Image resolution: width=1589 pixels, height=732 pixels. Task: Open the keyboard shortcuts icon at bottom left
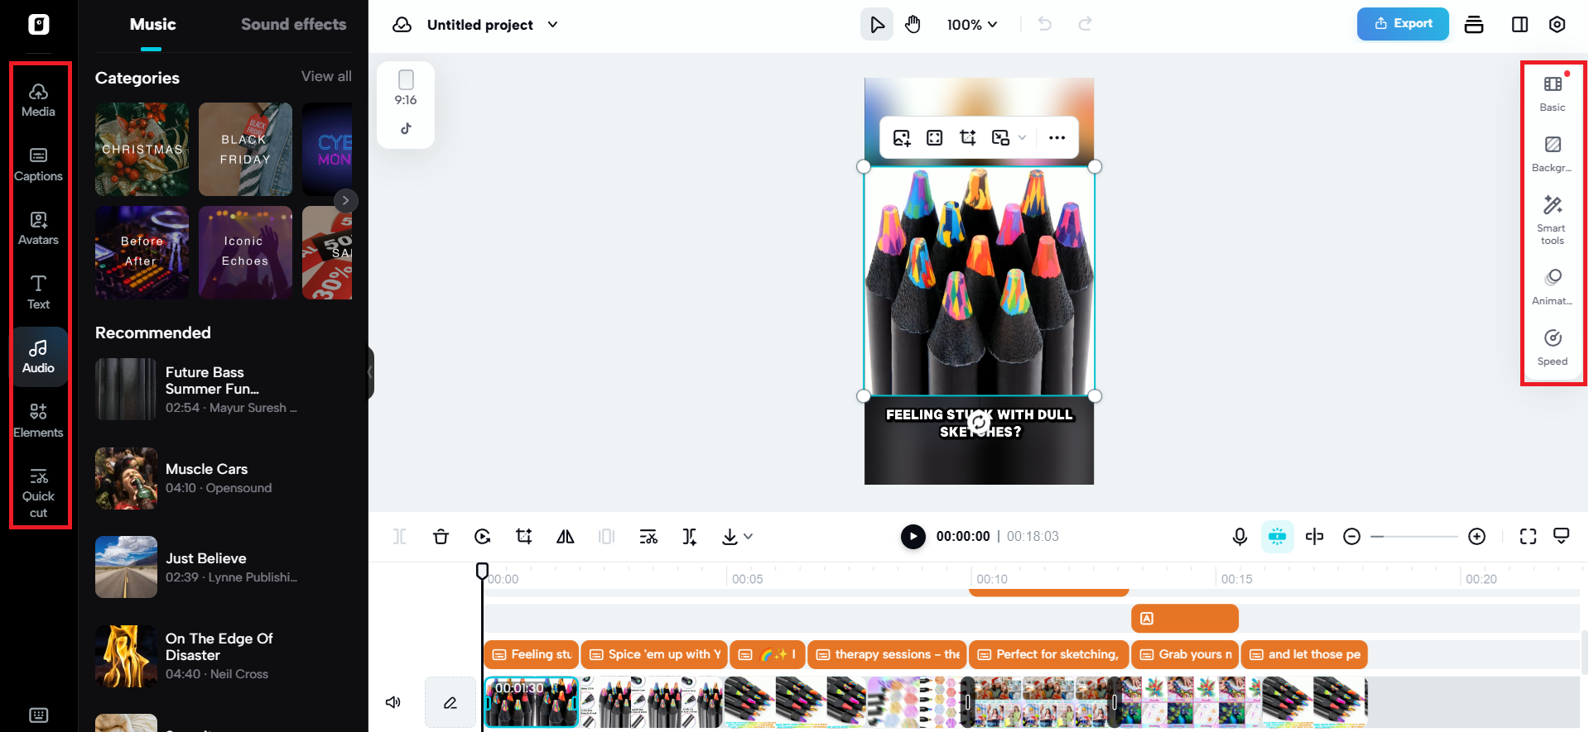tap(38, 715)
